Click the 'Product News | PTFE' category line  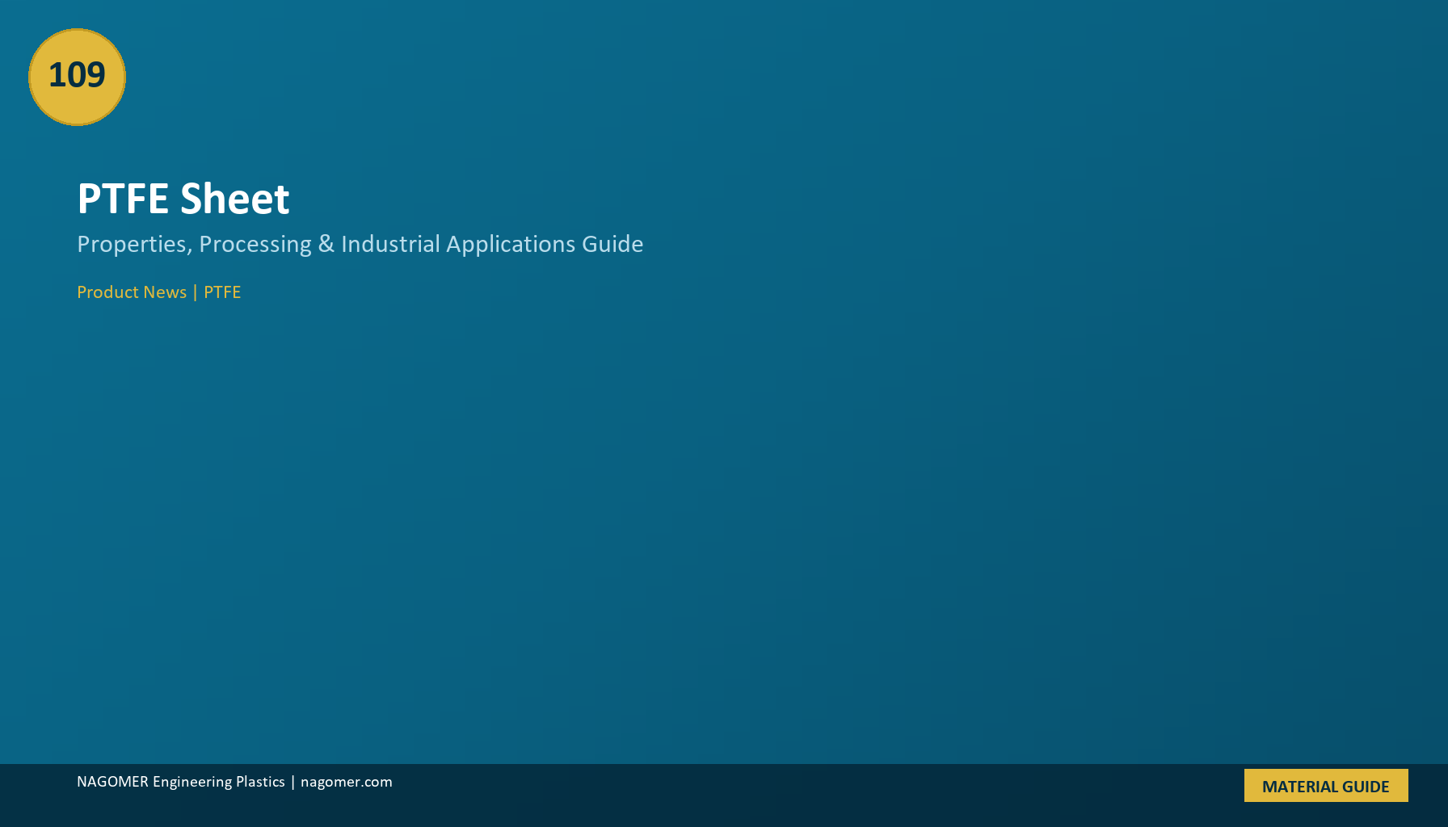(x=159, y=292)
